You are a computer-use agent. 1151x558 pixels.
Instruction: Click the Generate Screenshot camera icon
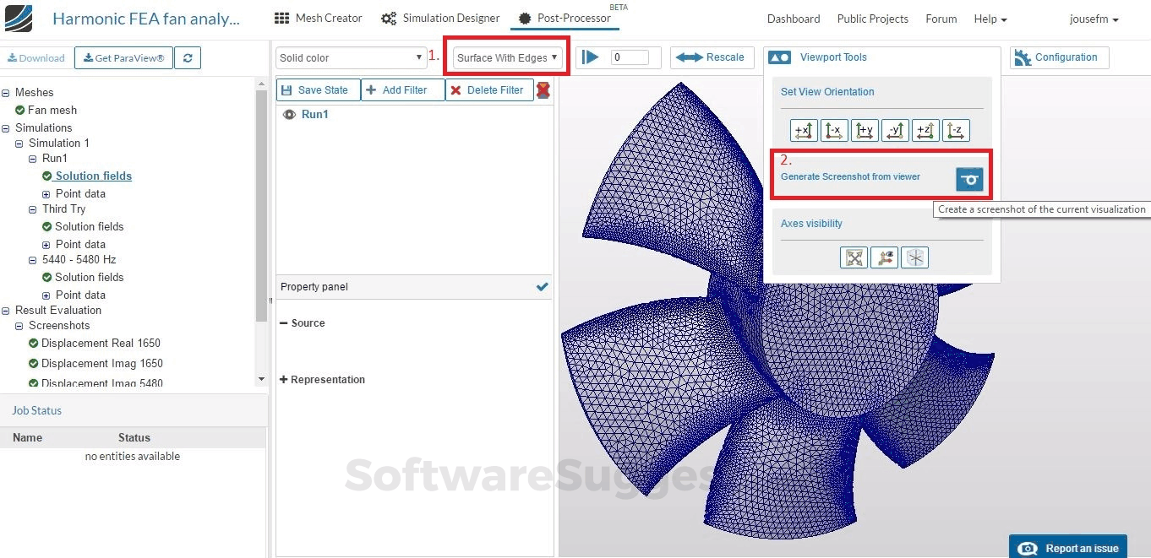pyautogui.click(x=969, y=178)
